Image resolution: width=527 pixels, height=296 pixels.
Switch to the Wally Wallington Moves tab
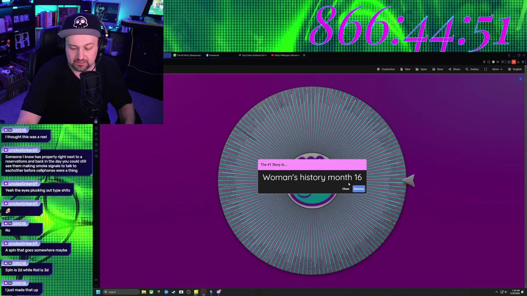[x=286, y=55]
